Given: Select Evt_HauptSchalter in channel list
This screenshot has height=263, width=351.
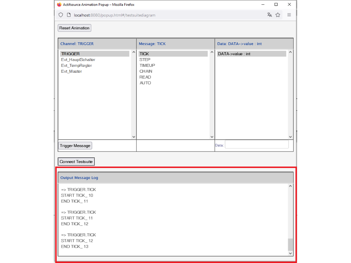Looking at the screenshot, I should [x=78, y=60].
